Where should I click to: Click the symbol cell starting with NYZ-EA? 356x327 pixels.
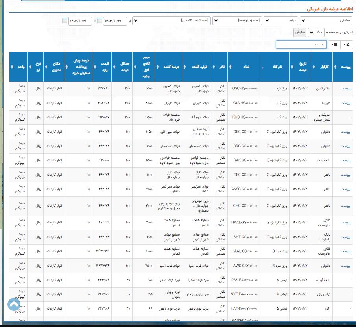coord(244,294)
